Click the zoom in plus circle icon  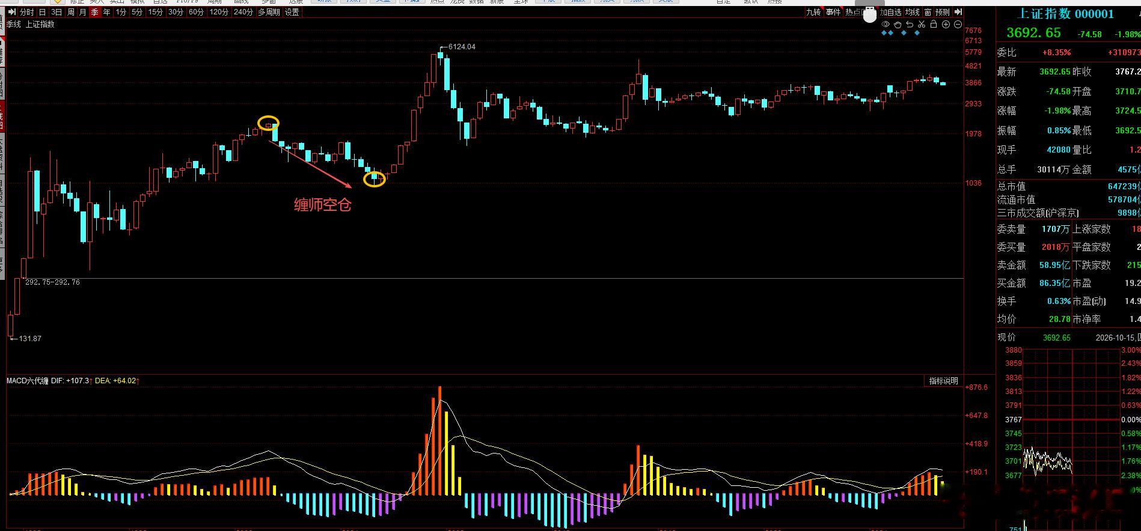click(946, 24)
